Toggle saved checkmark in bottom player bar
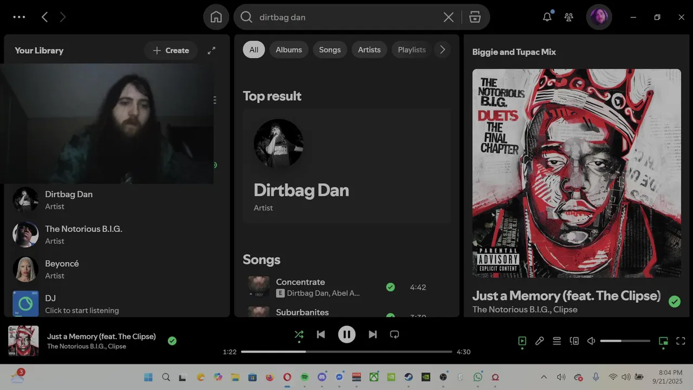This screenshot has width=693, height=390. 172,341
